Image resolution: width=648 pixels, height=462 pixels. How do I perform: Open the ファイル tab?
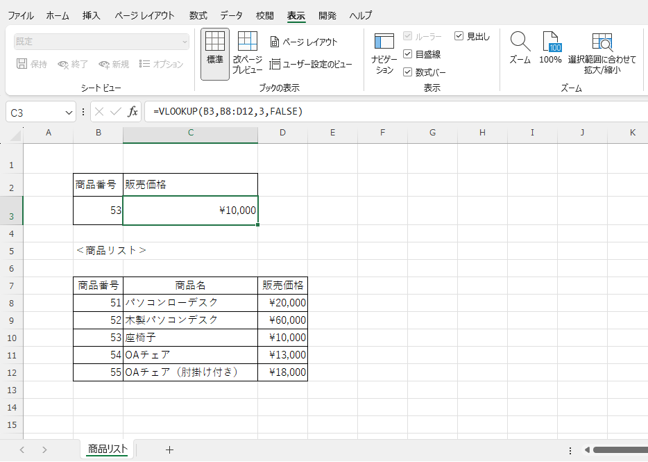(21, 16)
